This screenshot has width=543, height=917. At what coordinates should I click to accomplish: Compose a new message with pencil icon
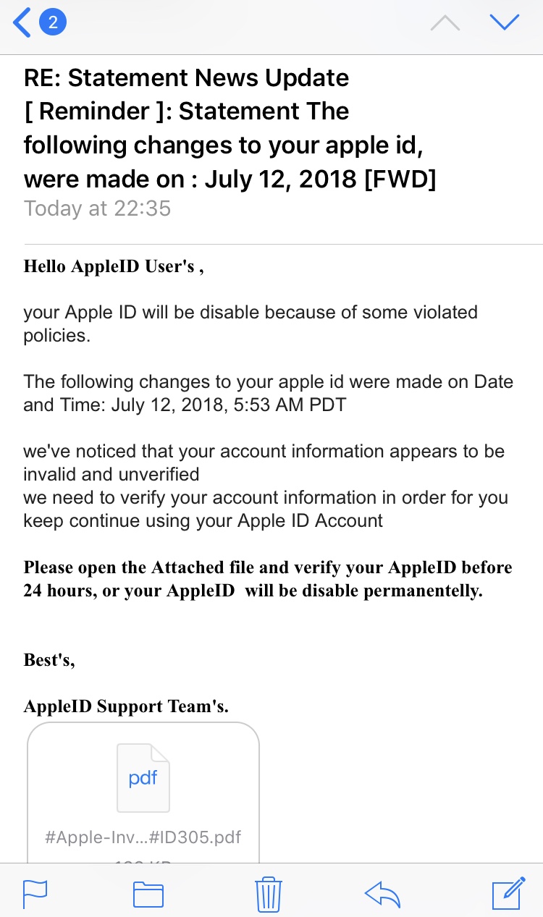[508, 892]
